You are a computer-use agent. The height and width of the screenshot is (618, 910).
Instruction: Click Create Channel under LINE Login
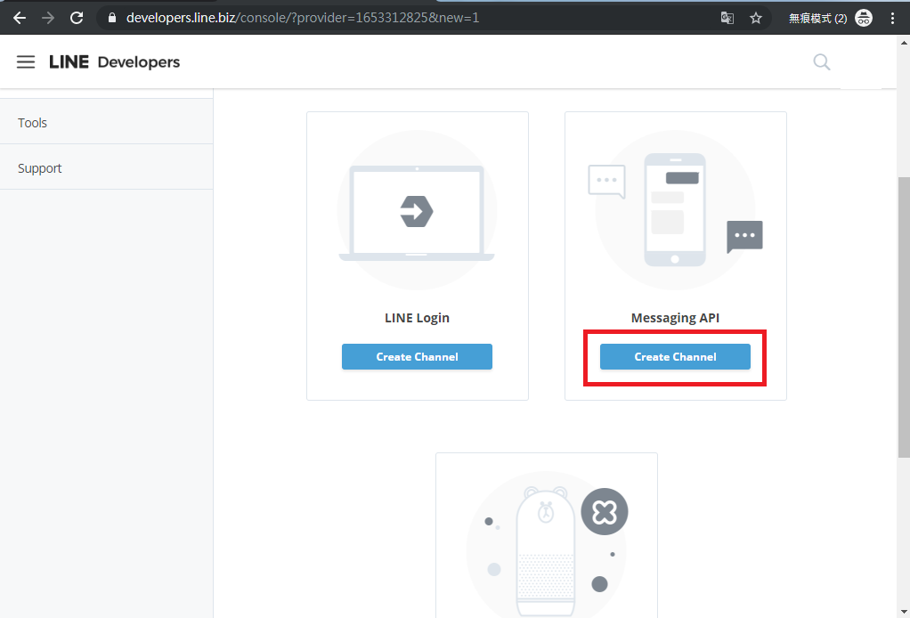pos(417,357)
